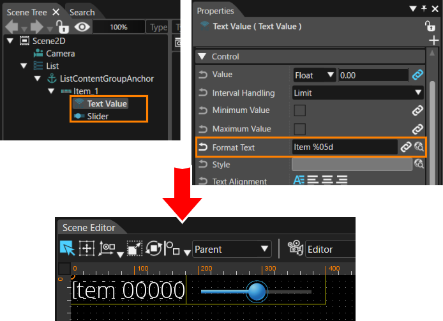Screen dimensions: 443x321
Task: Open the Float type dropdown
Action: coord(315,75)
